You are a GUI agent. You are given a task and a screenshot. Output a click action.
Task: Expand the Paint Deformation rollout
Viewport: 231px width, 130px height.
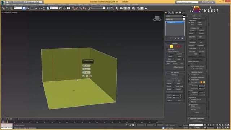pyautogui.click(x=197, y=121)
